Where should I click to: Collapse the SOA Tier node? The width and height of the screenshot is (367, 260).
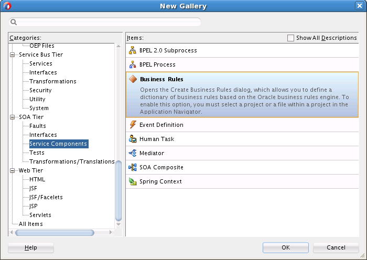pyautogui.click(x=13, y=117)
